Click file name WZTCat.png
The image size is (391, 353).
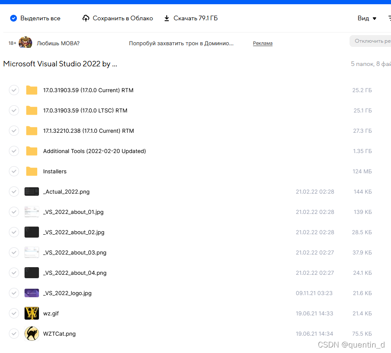59,334
